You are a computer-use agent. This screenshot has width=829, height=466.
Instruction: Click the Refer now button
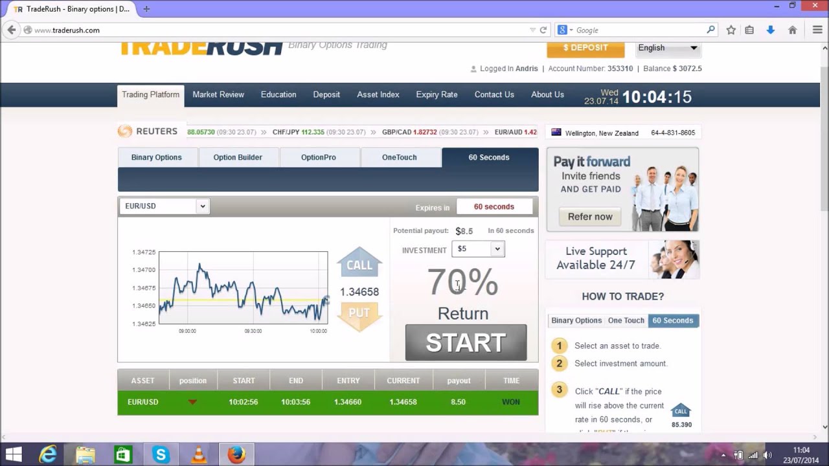tap(590, 217)
